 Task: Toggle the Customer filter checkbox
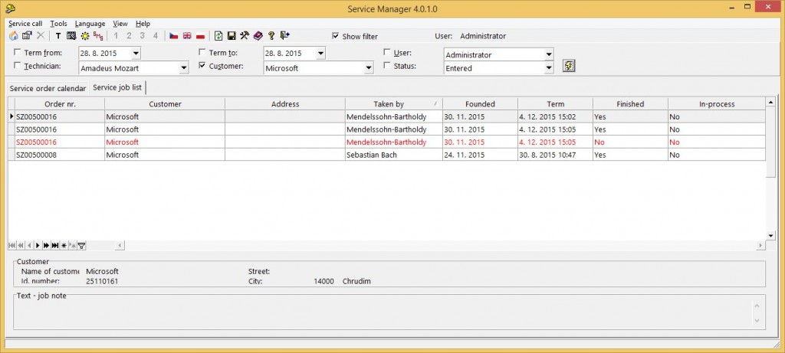(202, 67)
